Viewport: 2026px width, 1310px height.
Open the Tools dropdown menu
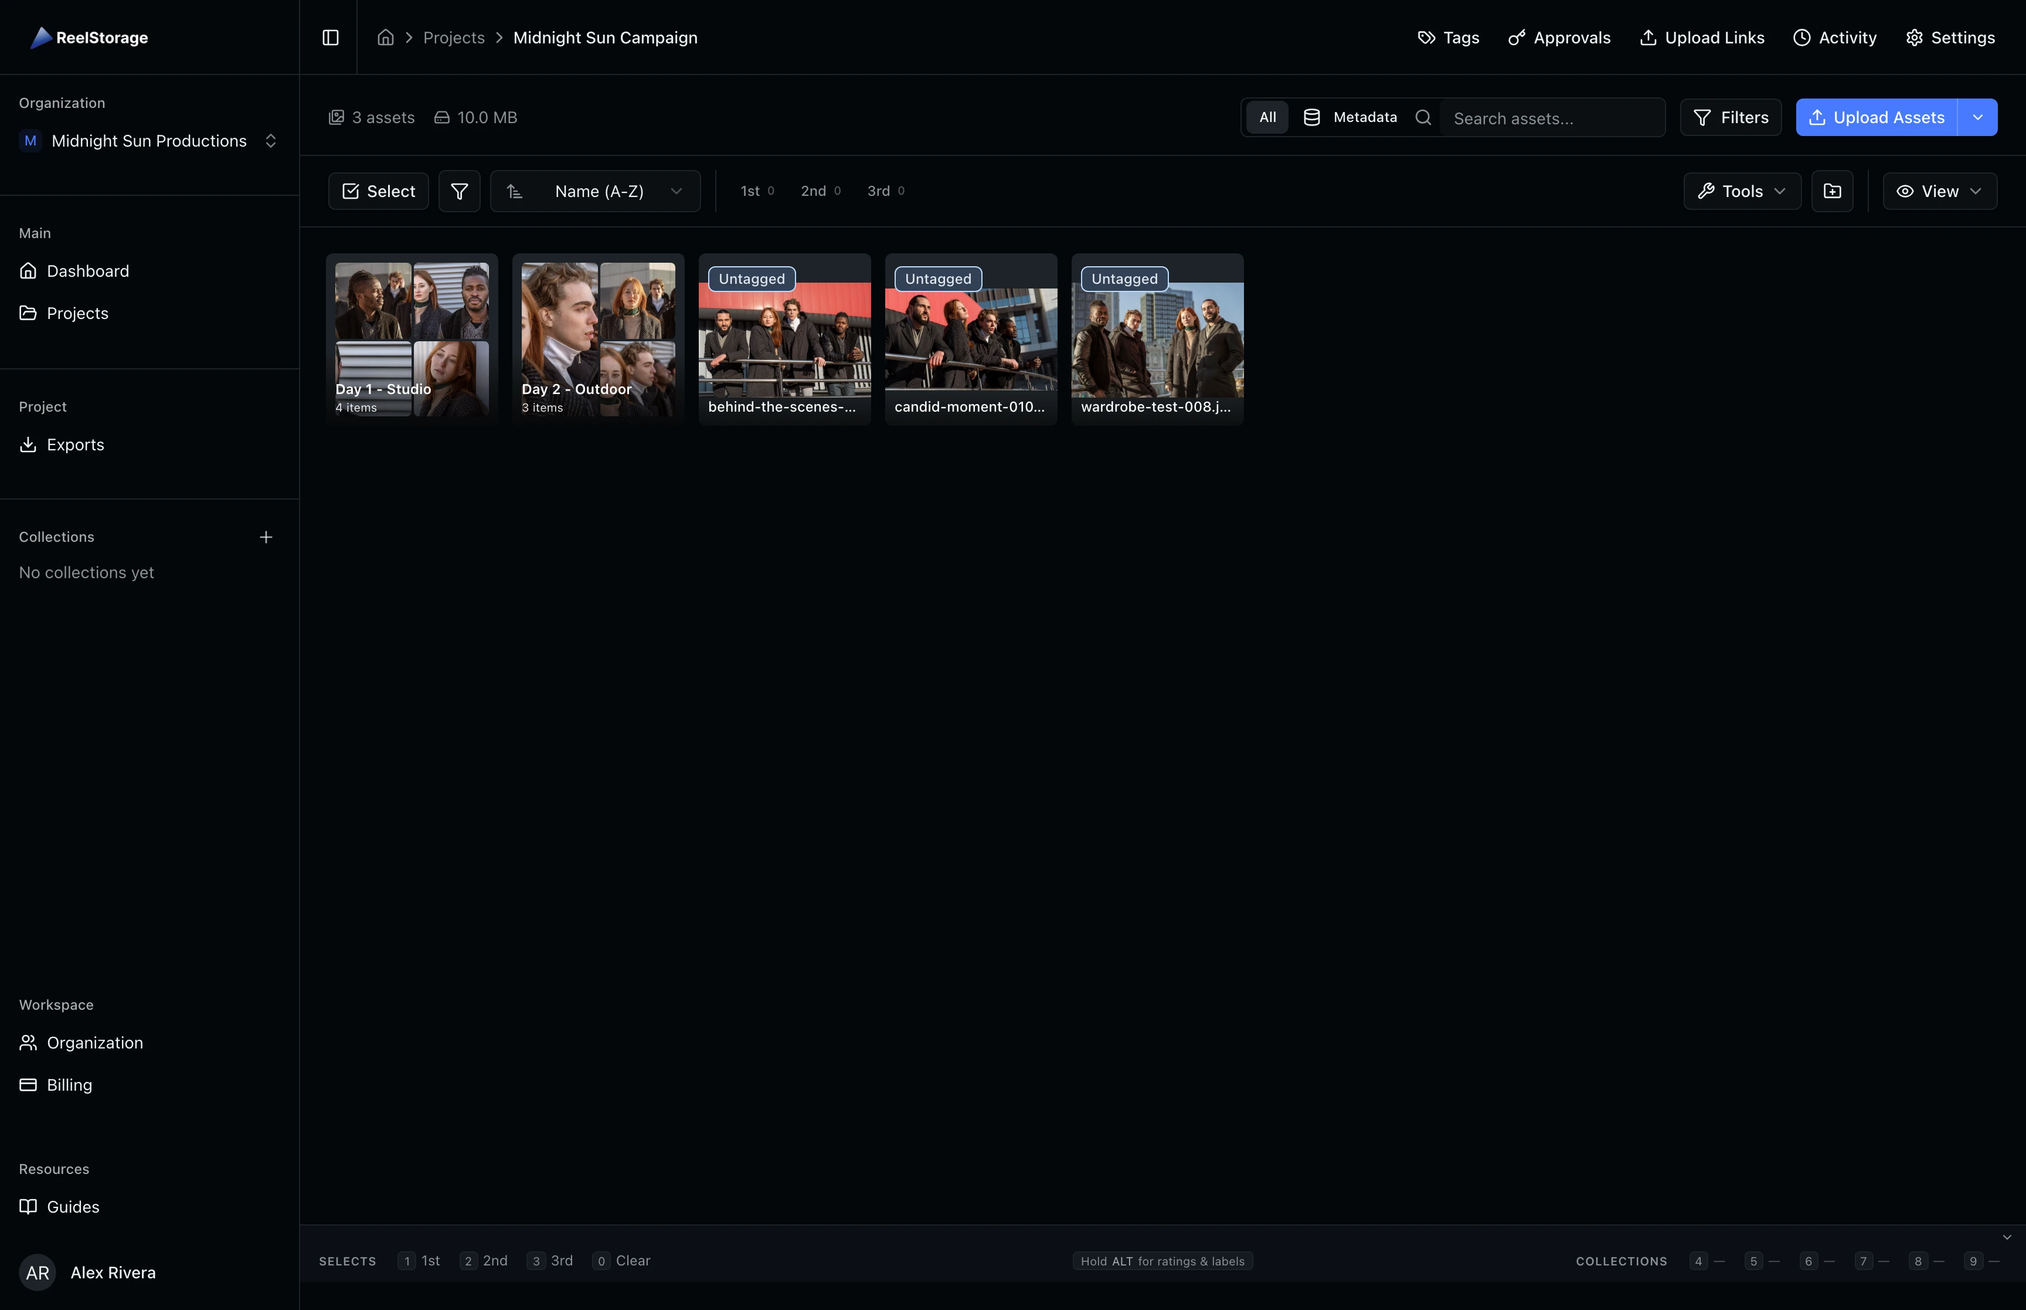click(1741, 191)
